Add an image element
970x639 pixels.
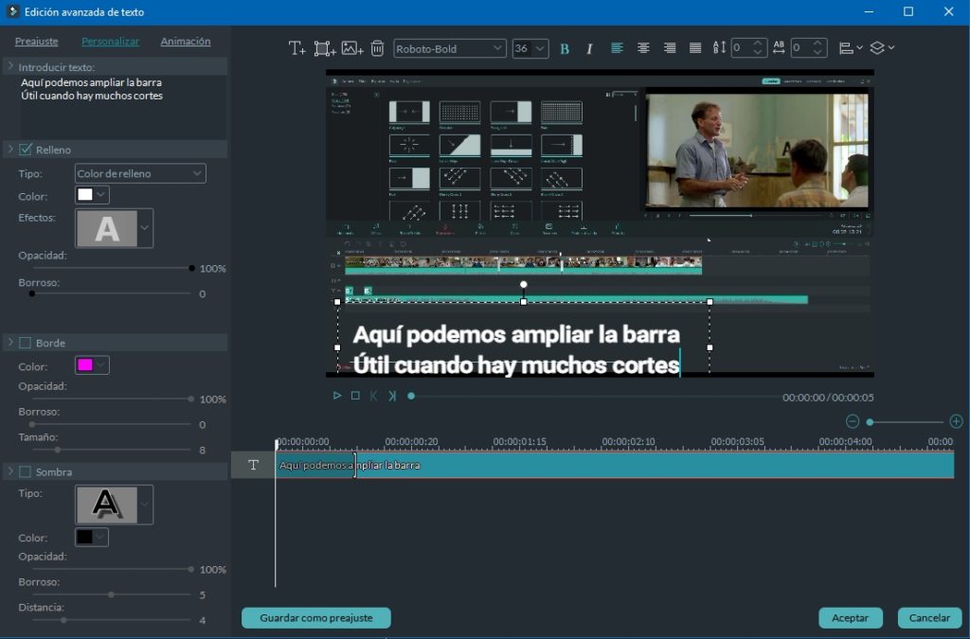pos(352,48)
